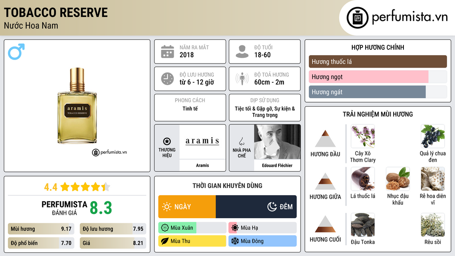Click the 2018 release year value
Screen dimensions: 455x256
(x=187, y=55)
